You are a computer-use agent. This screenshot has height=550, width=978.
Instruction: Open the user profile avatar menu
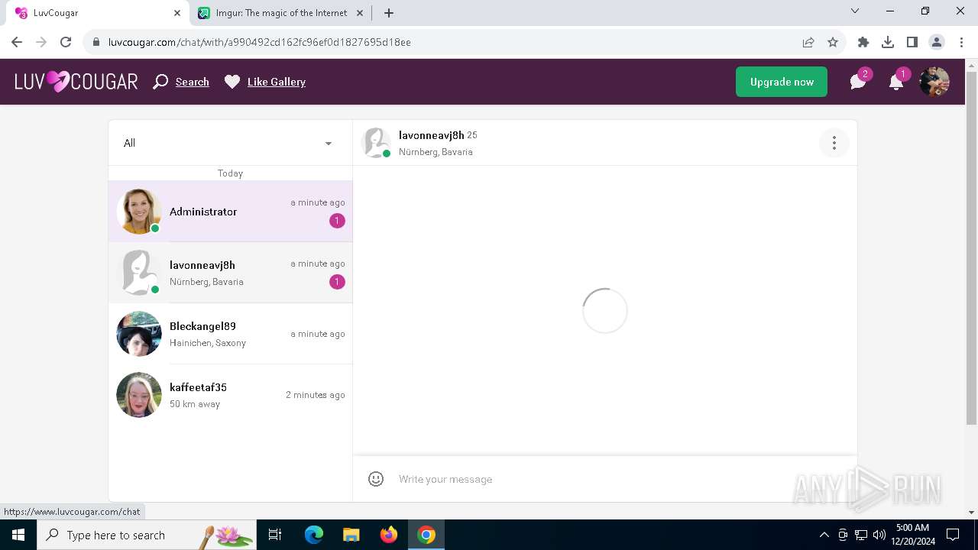coord(934,82)
